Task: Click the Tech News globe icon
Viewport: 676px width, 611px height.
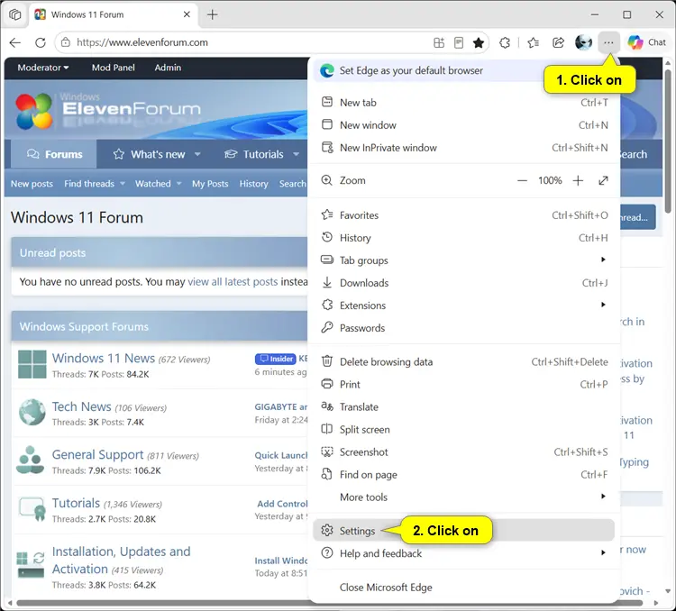Action: click(32, 412)
